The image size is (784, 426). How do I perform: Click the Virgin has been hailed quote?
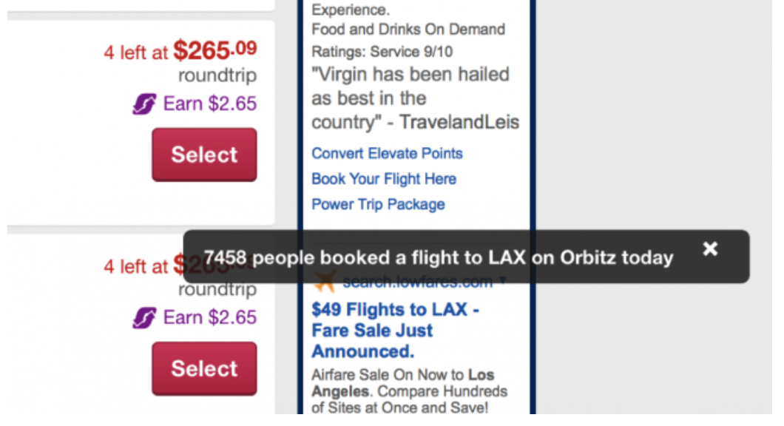415,98
